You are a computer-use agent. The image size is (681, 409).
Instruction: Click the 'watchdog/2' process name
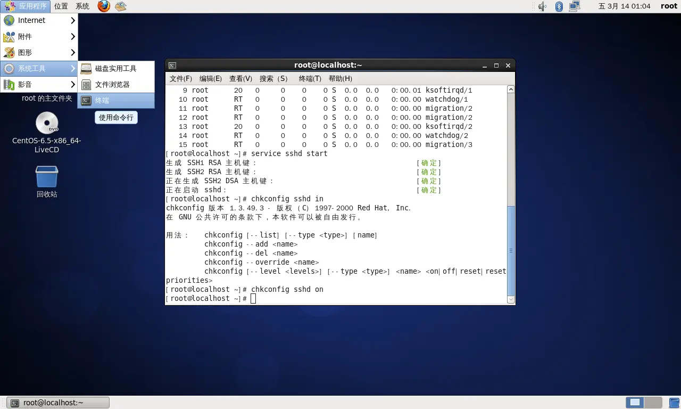447,136
